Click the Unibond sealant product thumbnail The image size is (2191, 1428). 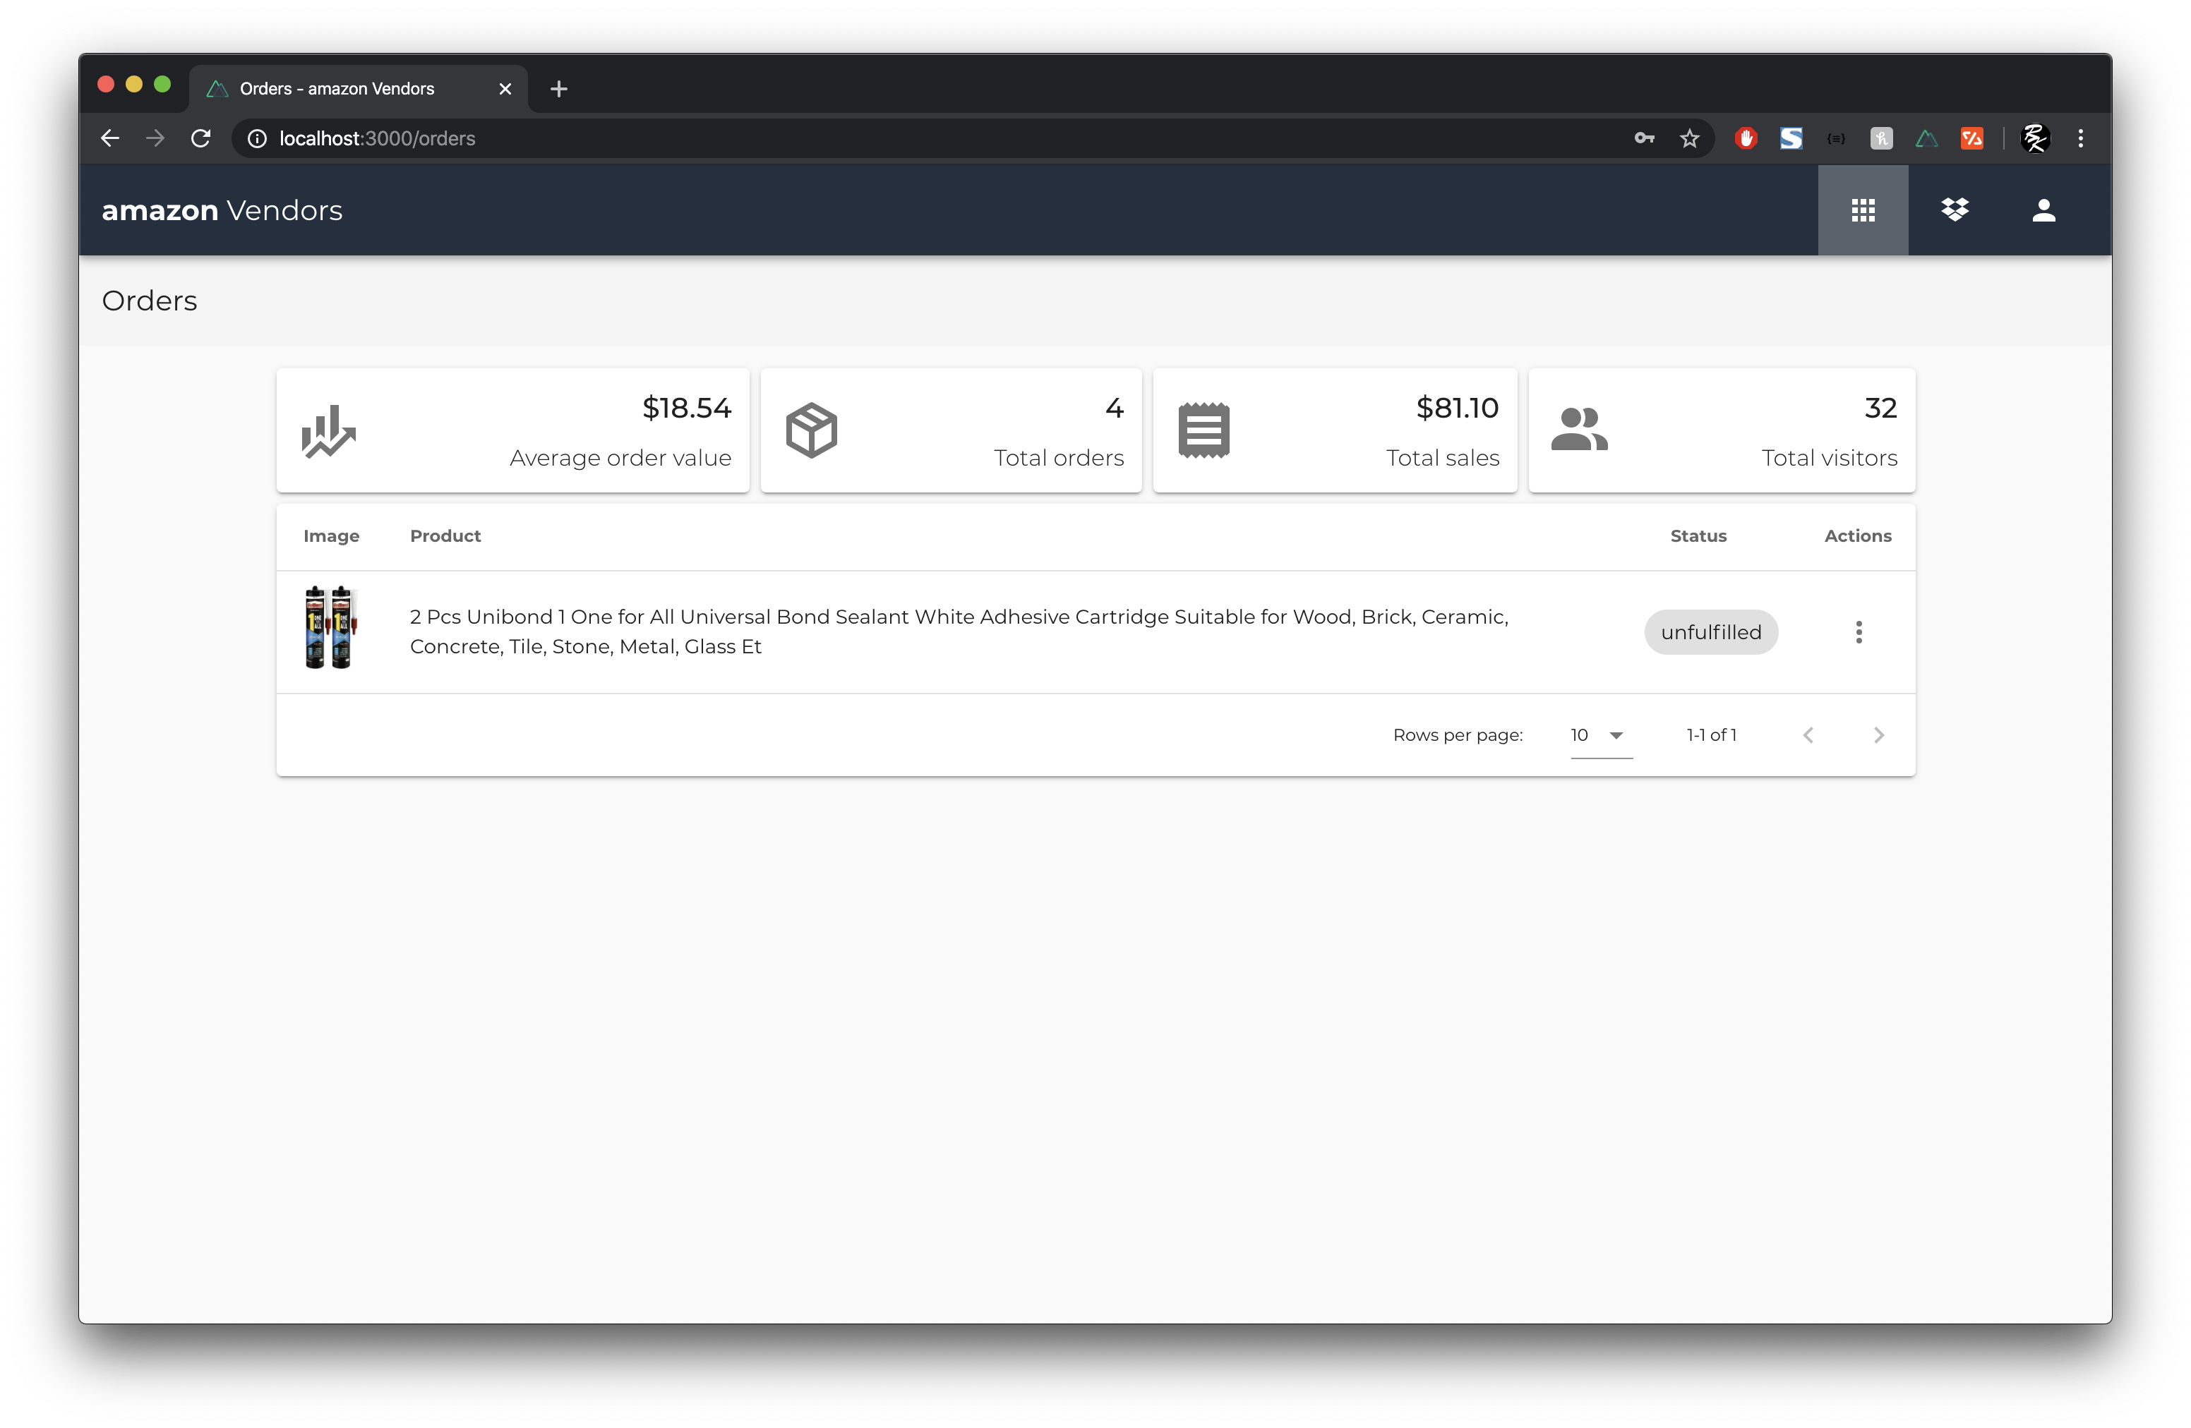(330, 627)
